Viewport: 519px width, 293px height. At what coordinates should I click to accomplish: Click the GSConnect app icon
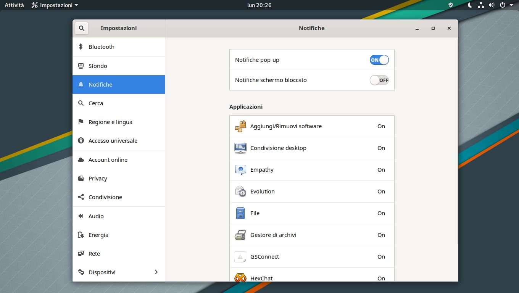click(240, 257)
